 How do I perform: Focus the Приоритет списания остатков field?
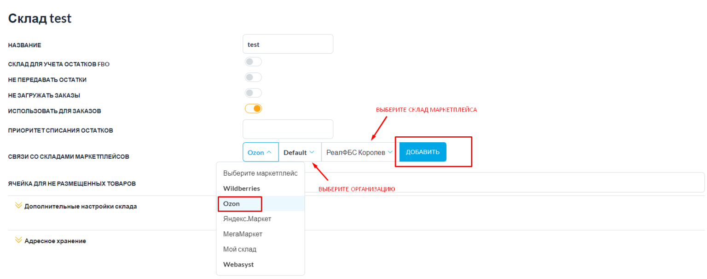pos(288,129)
